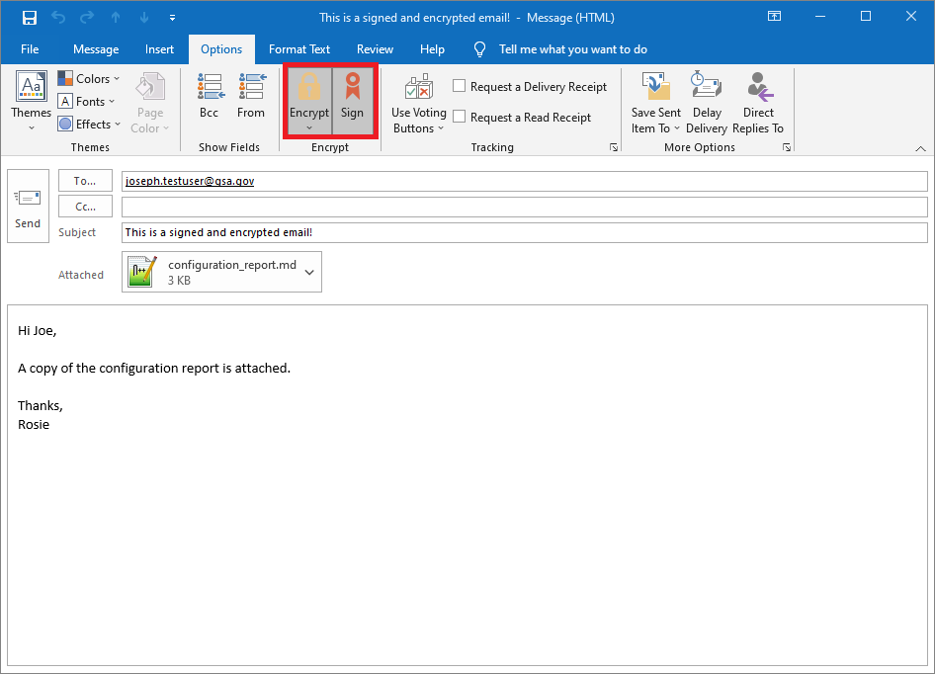935x674 pixels.
Task: Enable Request a Read Receipt
Action: (459, 117)
